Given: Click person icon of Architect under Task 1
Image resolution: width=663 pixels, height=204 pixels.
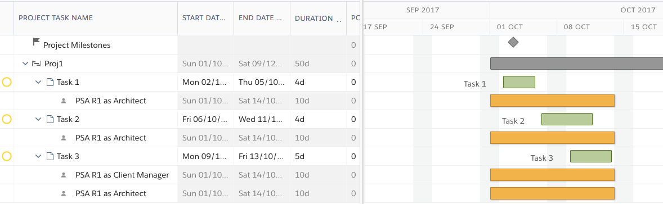Looking at the screenshot, I should (x=64, y=101).
